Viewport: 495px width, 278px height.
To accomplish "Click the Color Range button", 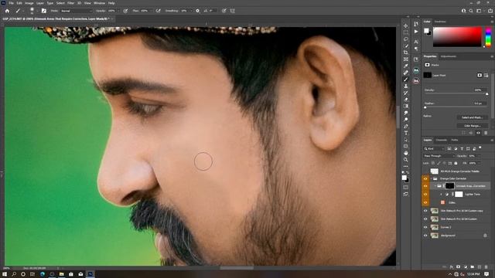I will (x=472, y=126).
